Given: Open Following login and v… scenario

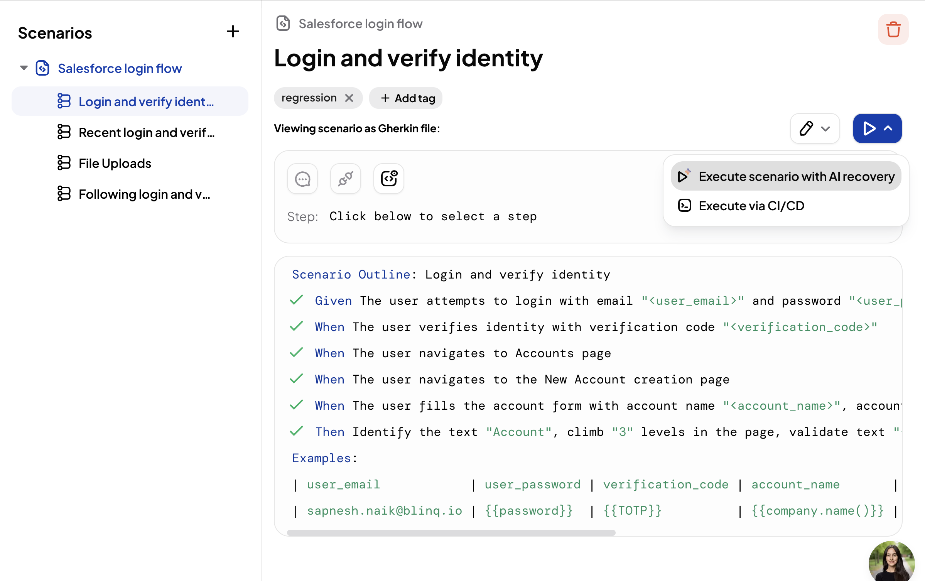Looking at the screenshot, I should [x=144, y=194].
